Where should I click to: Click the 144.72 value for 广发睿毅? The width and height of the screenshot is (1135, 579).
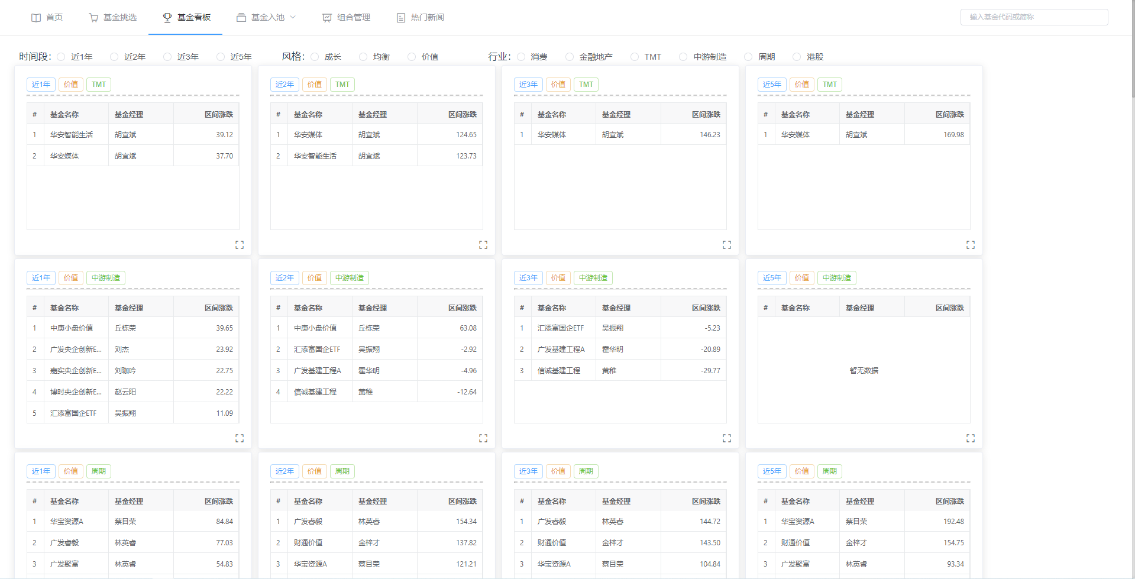[x=710, y=522]
